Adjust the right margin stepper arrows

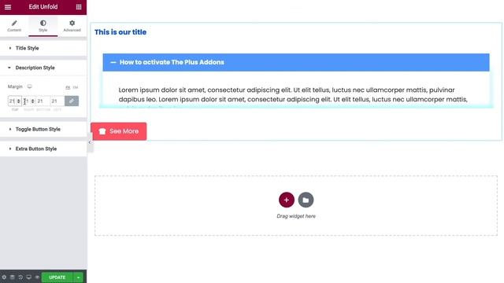tap(33, 101)
